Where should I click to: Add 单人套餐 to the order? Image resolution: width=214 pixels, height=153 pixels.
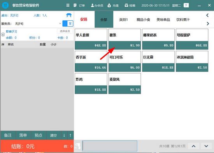[x=91, y=39]
